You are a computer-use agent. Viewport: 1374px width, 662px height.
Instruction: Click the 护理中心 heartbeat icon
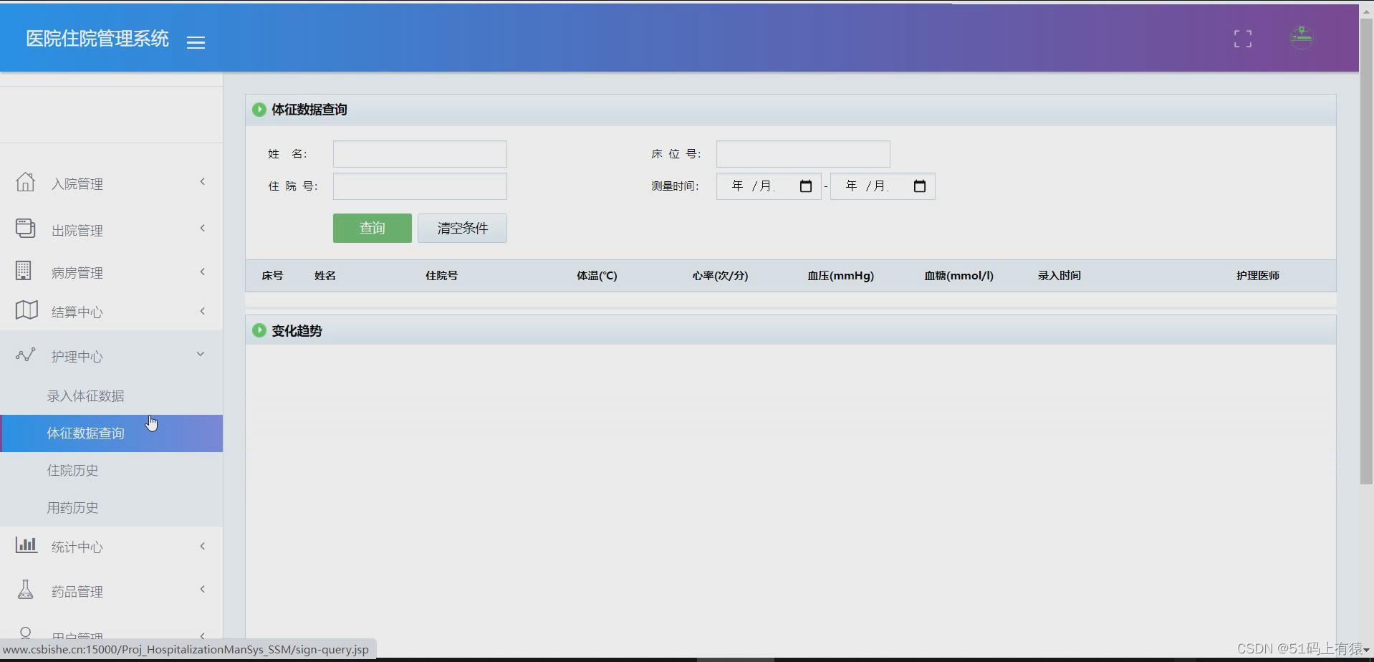tap(26, 354)
